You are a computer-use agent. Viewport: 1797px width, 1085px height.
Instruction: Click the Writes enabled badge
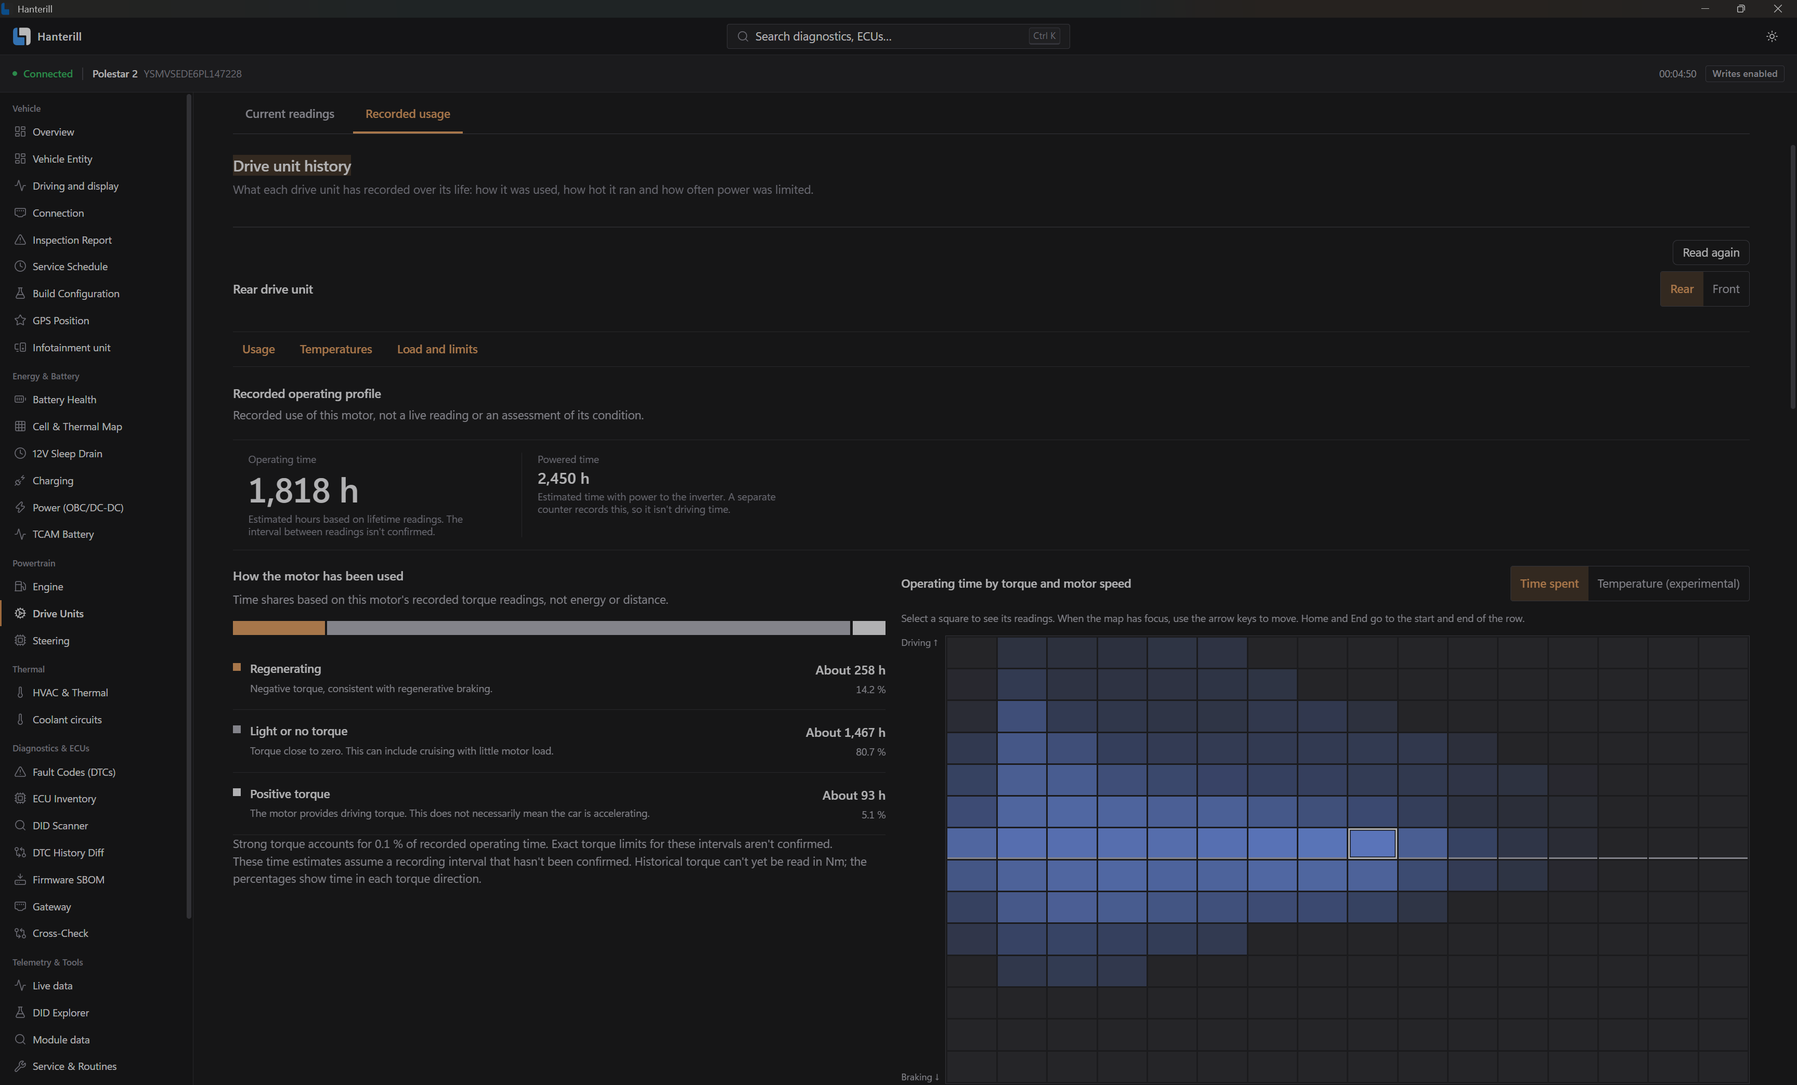pyautogui.click(x=1744, y=74)
